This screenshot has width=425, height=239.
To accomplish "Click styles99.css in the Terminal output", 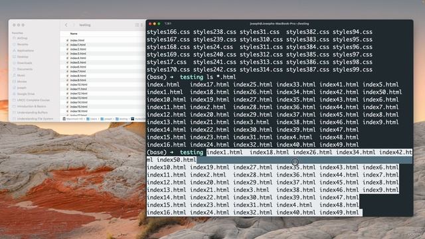I will (353, 70).
